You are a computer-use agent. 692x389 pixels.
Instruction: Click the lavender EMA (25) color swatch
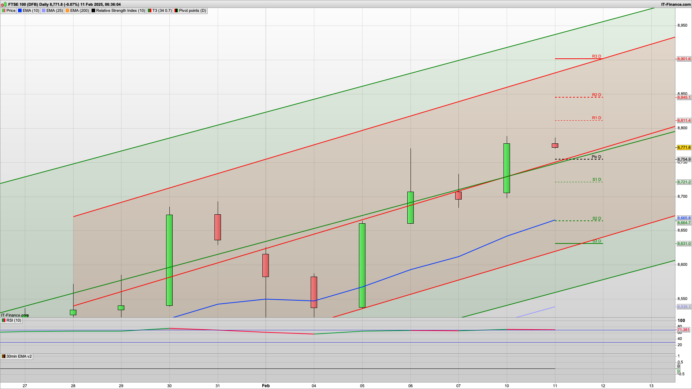(x=44, y=10)
